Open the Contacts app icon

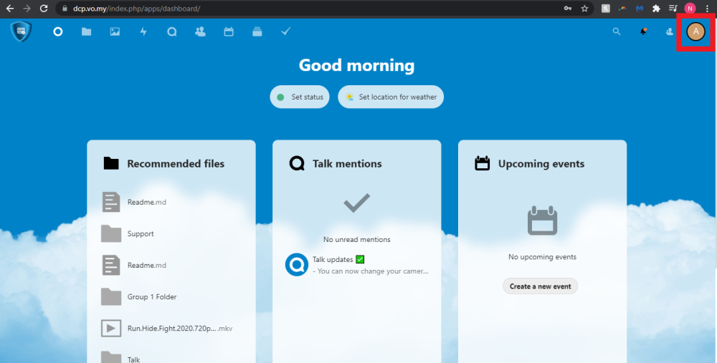tap(200, 32)
